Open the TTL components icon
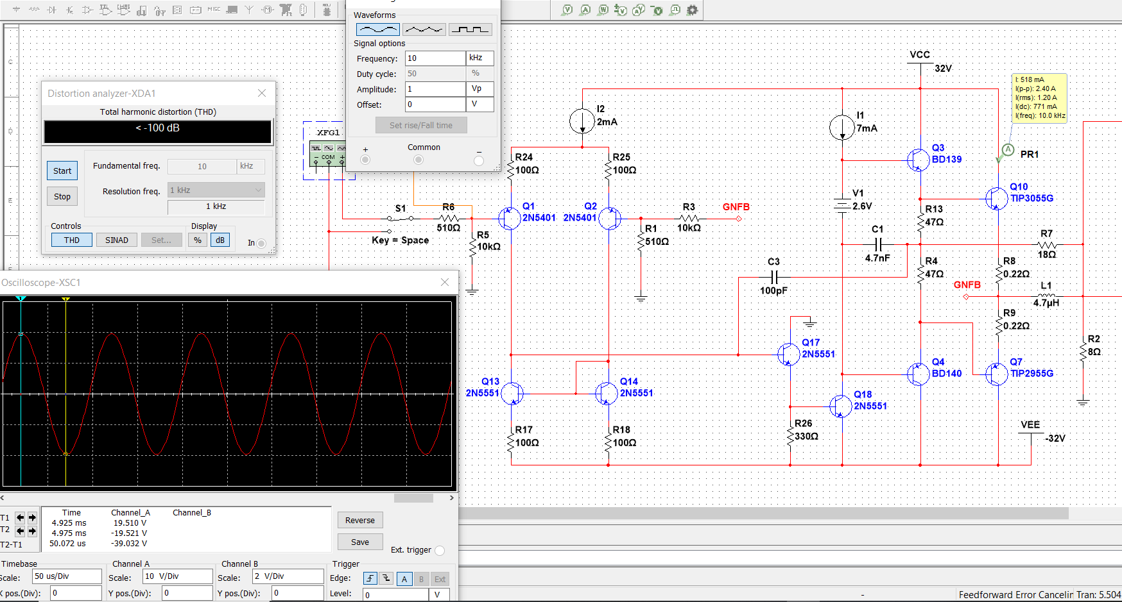This screenshot has width=1122, height=602. coord(106,10)
